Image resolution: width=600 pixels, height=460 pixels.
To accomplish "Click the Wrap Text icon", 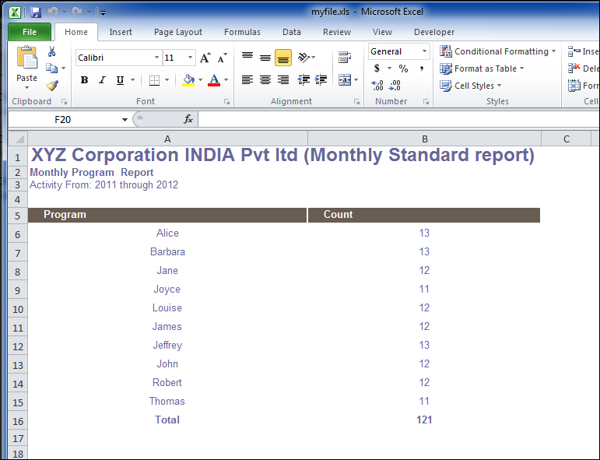I will 344,58.
